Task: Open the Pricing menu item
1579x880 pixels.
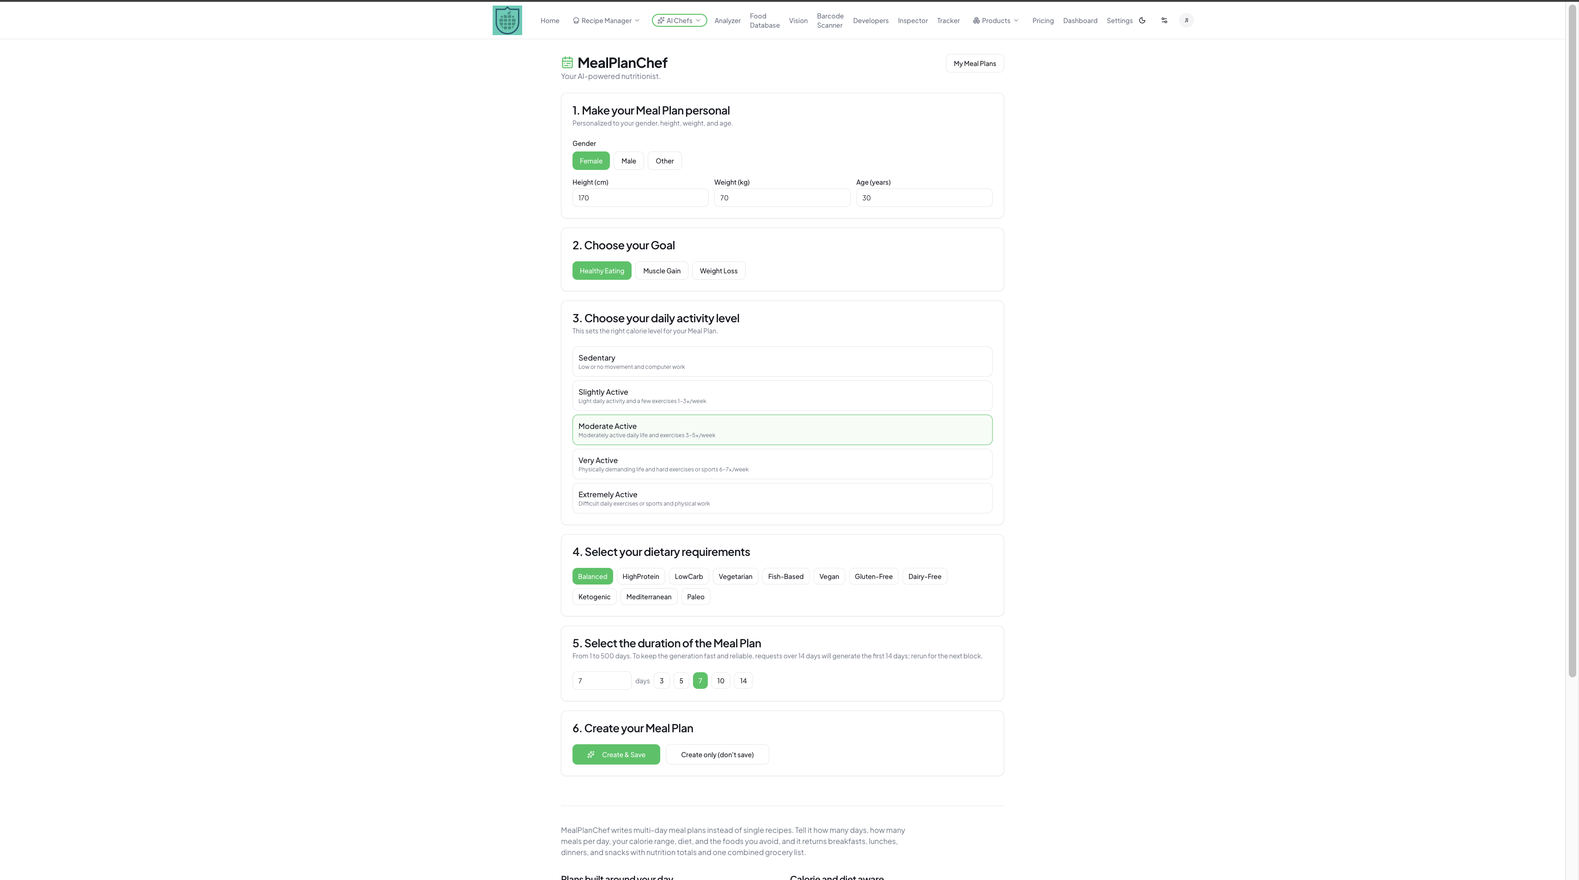Action: tap(1043, 20)
